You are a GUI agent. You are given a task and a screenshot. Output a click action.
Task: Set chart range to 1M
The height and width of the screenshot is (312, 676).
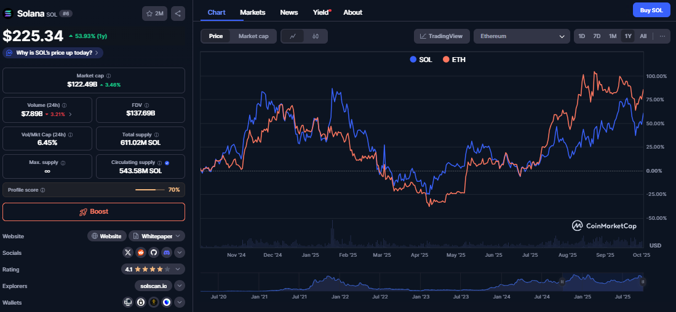tap(612, 36)
